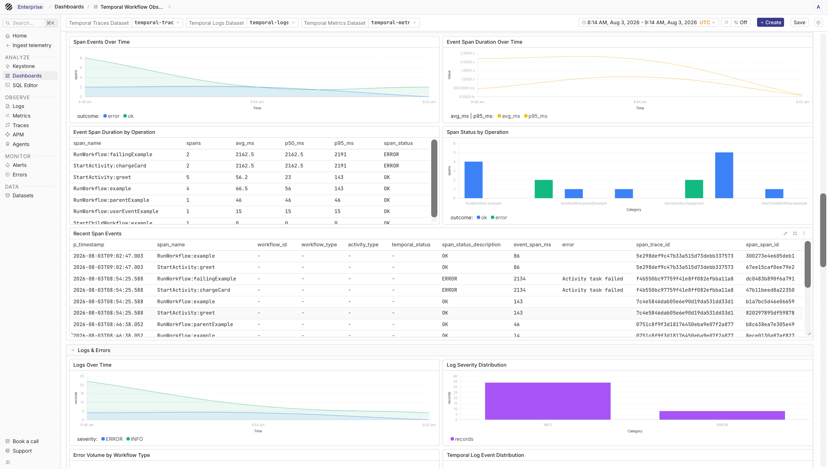Click the dashboard grid icon in breadcrumb

pos(95,7)
